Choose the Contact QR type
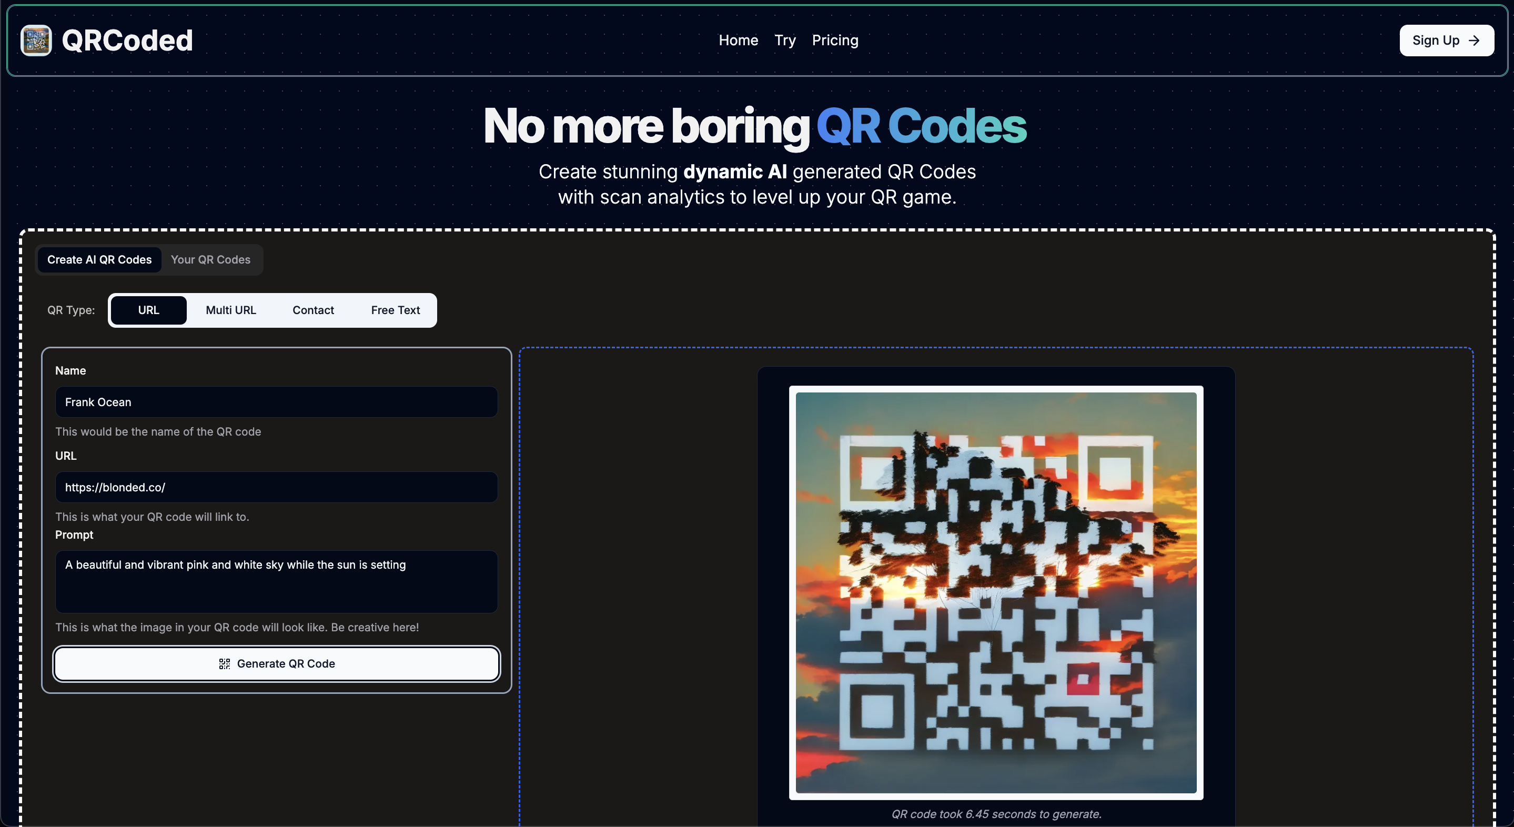1514x827 pixels. [x=312, y=310]
